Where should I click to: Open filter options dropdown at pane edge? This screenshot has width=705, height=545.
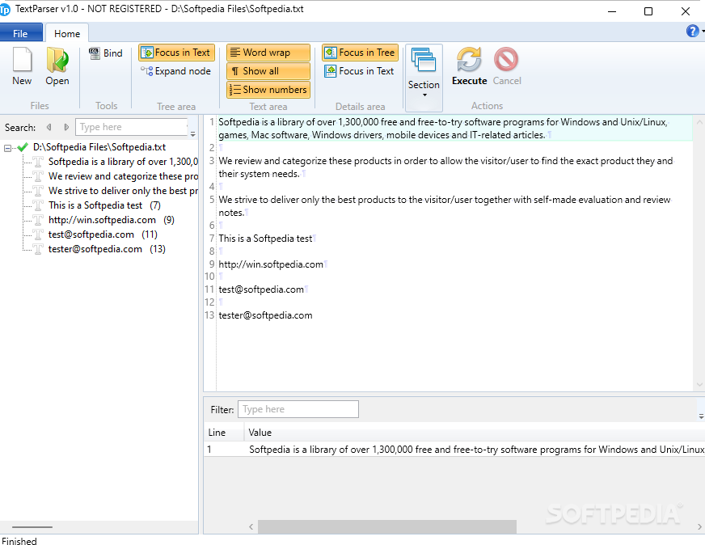(702, 416)
